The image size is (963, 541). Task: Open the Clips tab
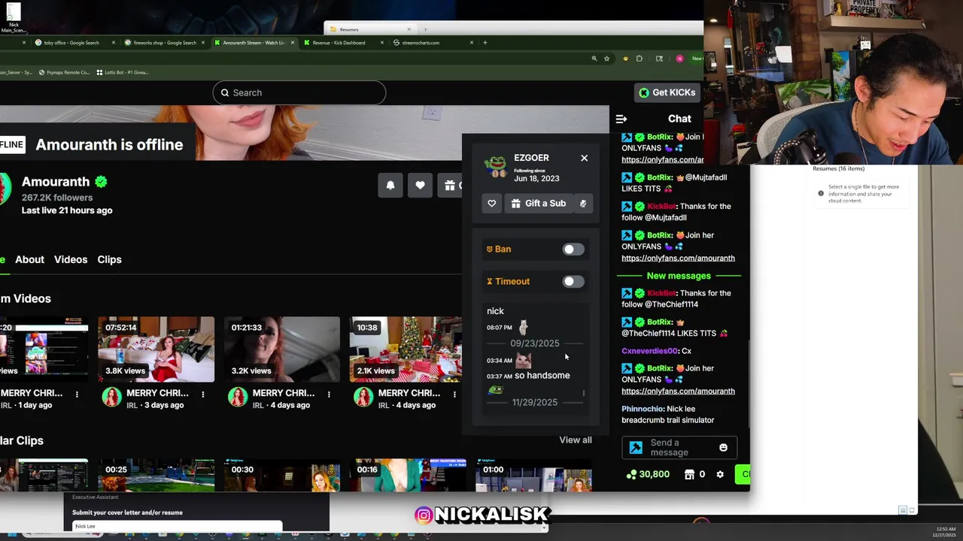pyautogui.click(x=109, y=259)
